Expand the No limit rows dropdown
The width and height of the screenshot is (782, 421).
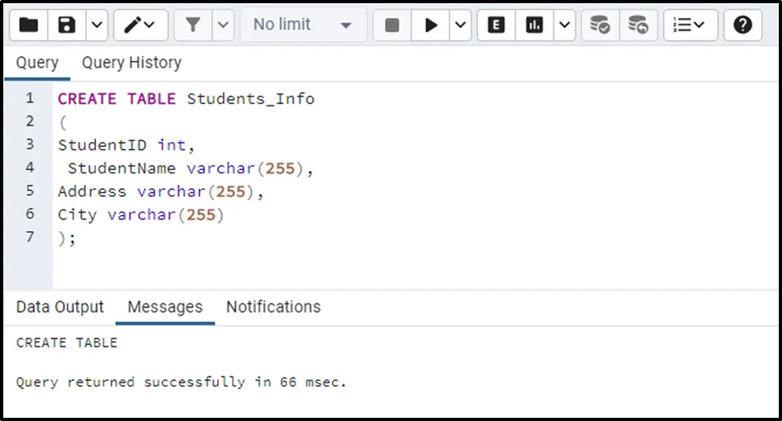click(303, 25)
